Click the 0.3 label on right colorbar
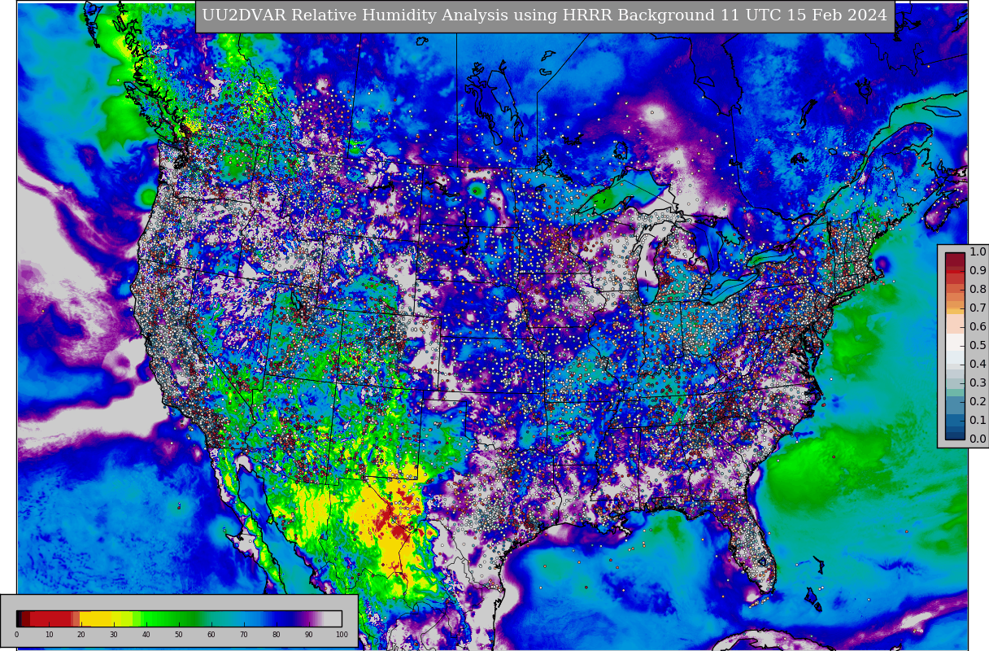Viewport: 989px width, 651px height. [978, 382]
